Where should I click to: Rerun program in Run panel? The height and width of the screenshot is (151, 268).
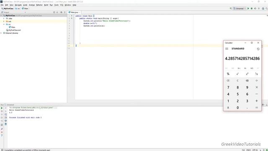[x=2, y=108]
